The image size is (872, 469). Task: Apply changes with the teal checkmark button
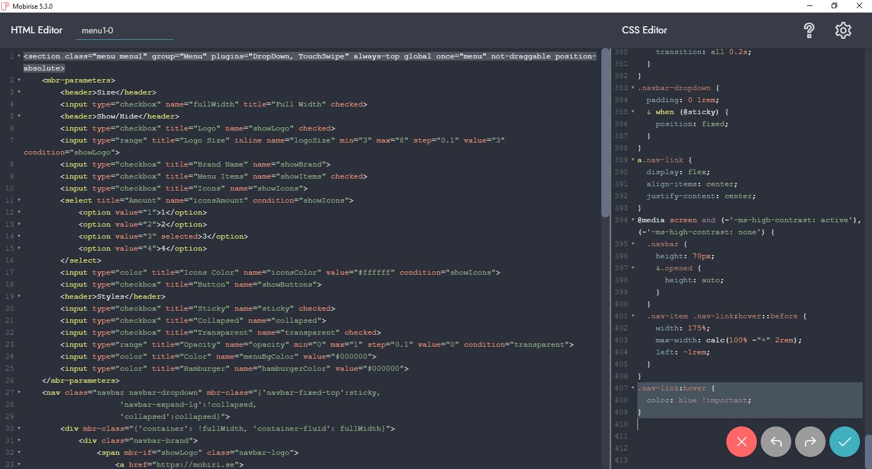(x=844, y=442)
